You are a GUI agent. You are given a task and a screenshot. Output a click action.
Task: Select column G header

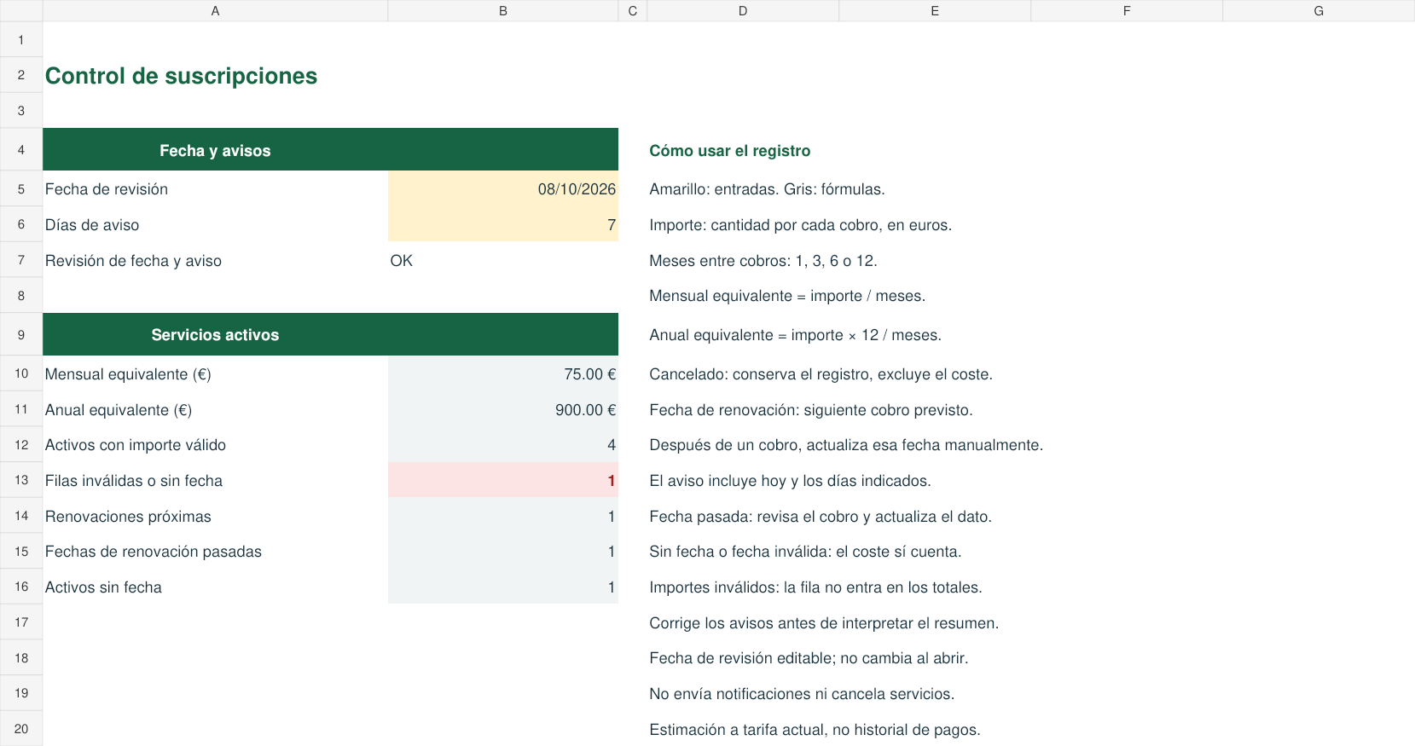(1319, 11)
